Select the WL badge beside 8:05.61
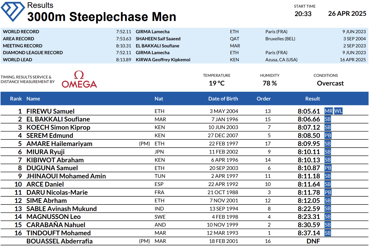The width and height of the screenshot is (370, 247). (338, 111)
